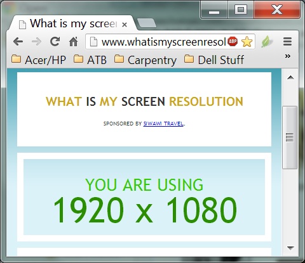Open the ATB bookmark folder
This screenshot has height=263, width=305.
(90, 60)
